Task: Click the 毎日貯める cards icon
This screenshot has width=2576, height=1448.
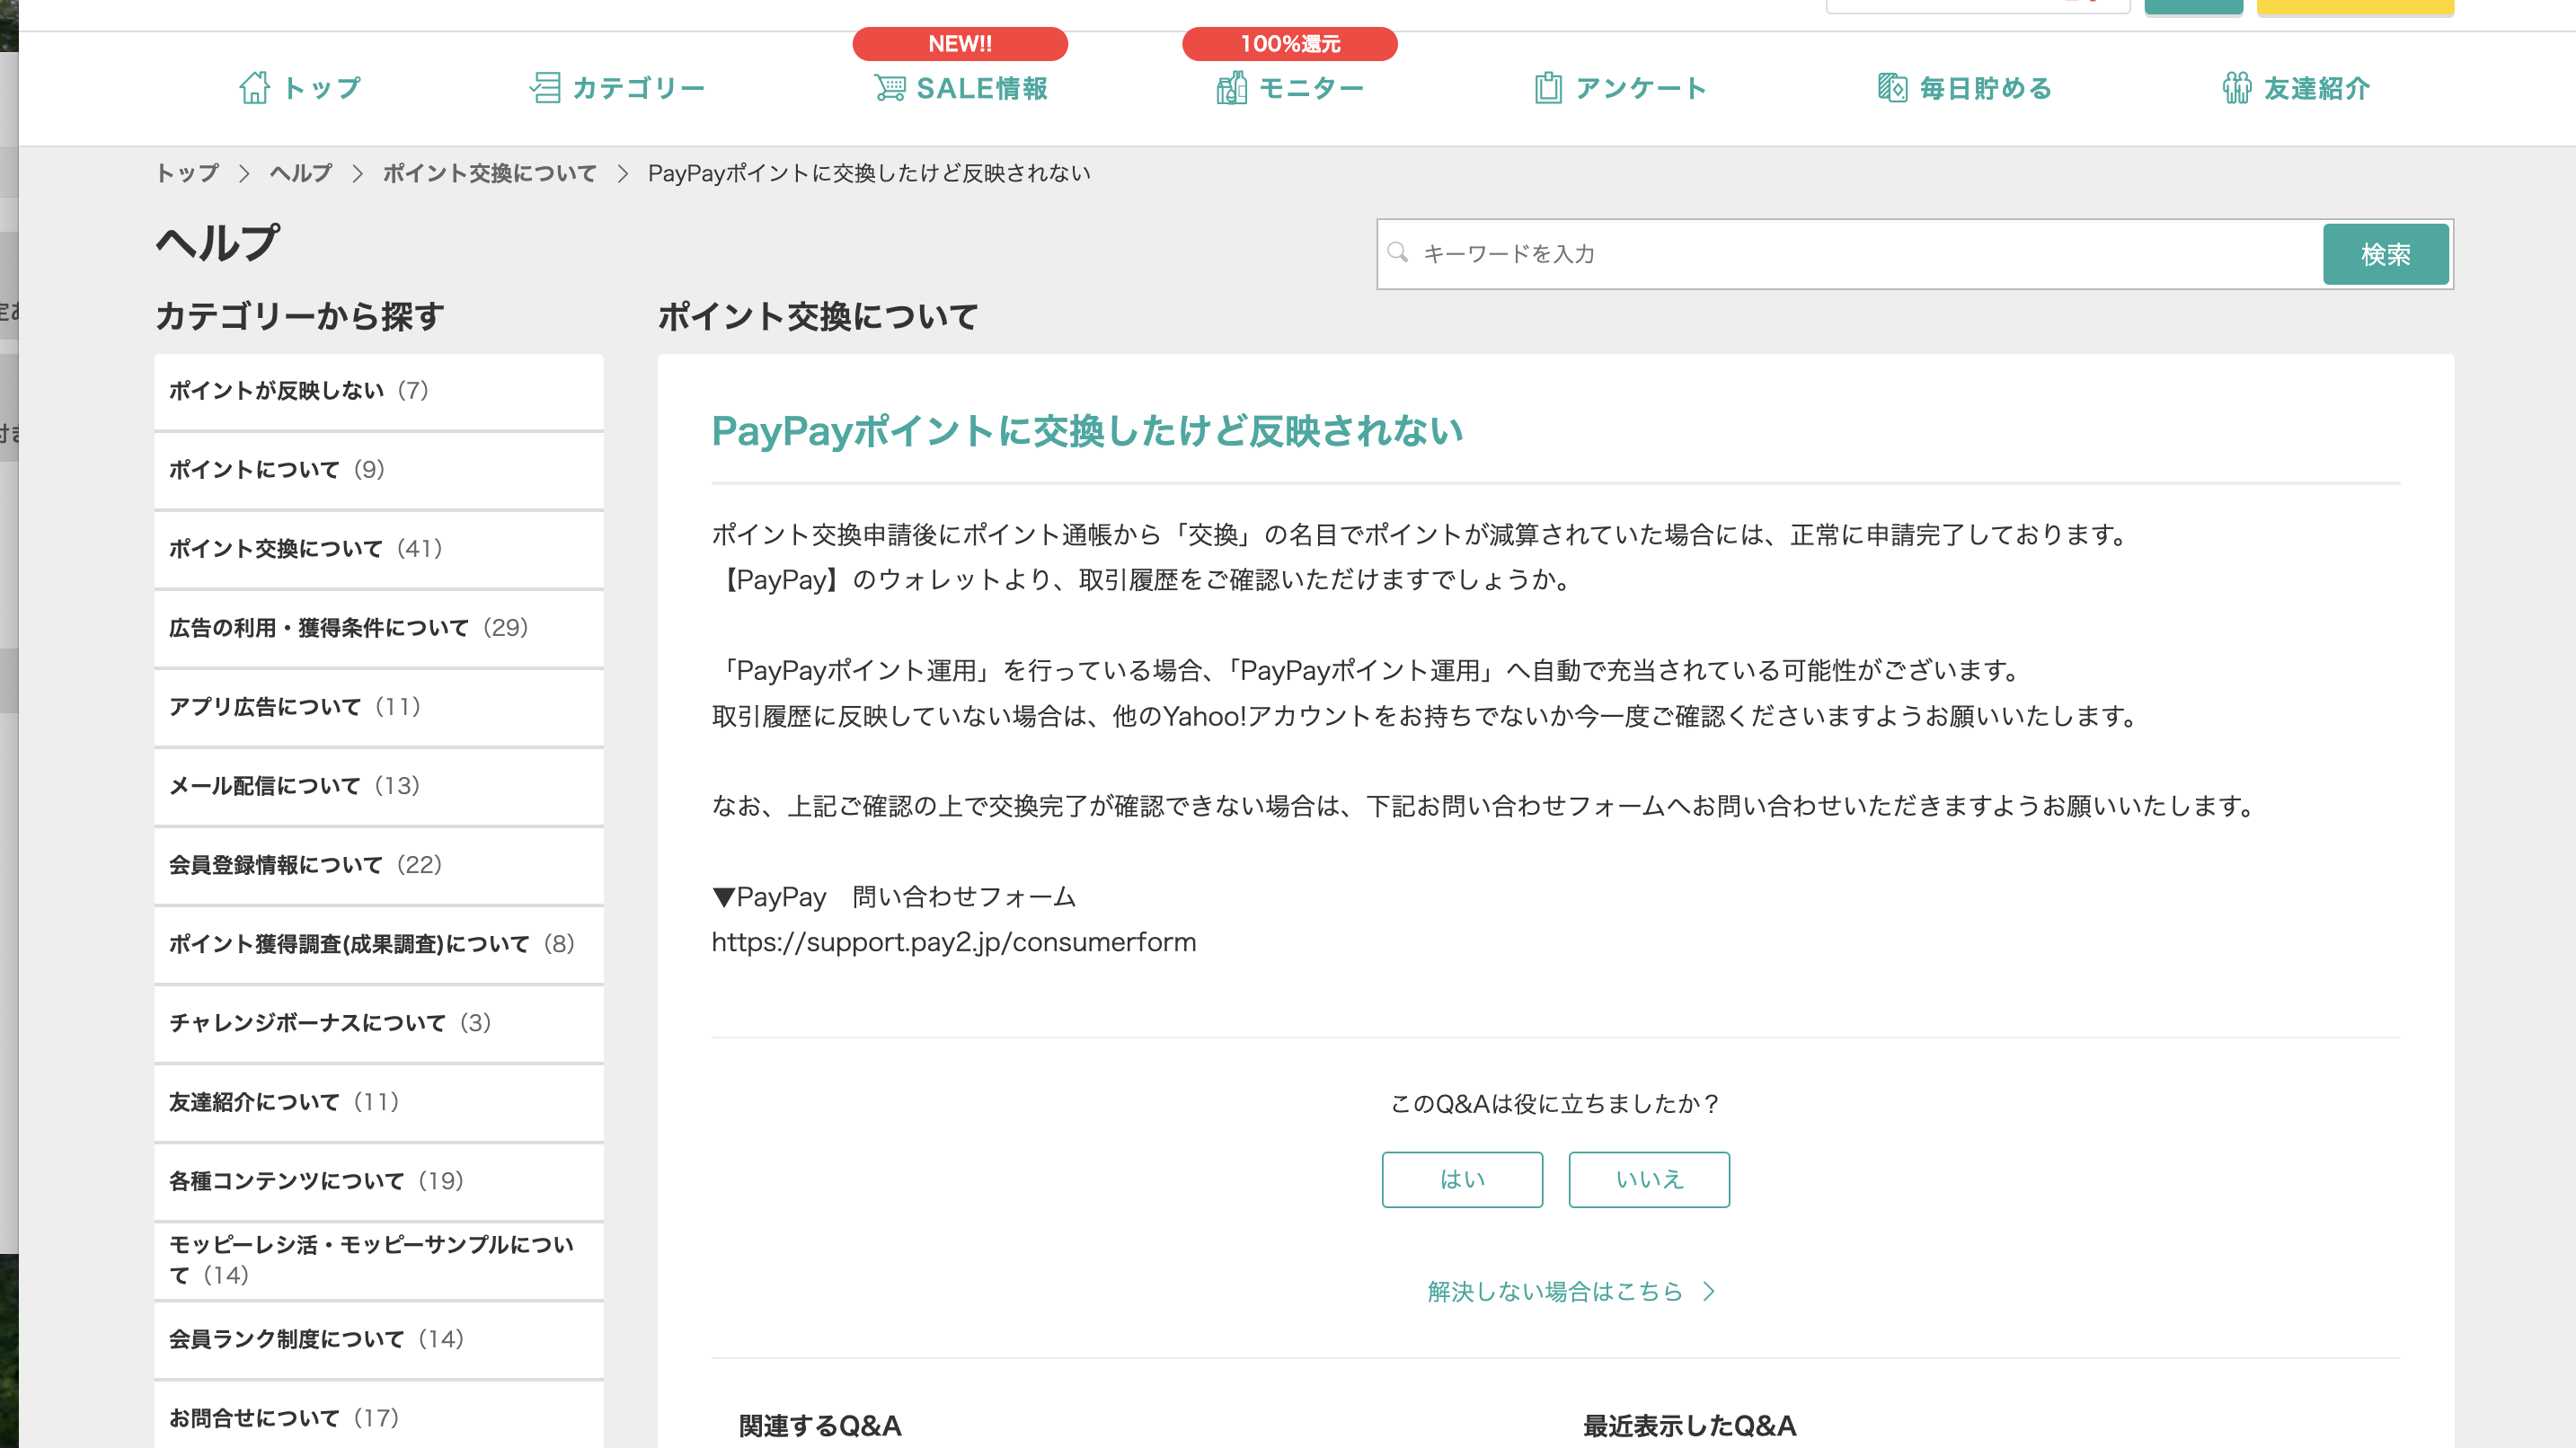Action: tap(1892, 88)
